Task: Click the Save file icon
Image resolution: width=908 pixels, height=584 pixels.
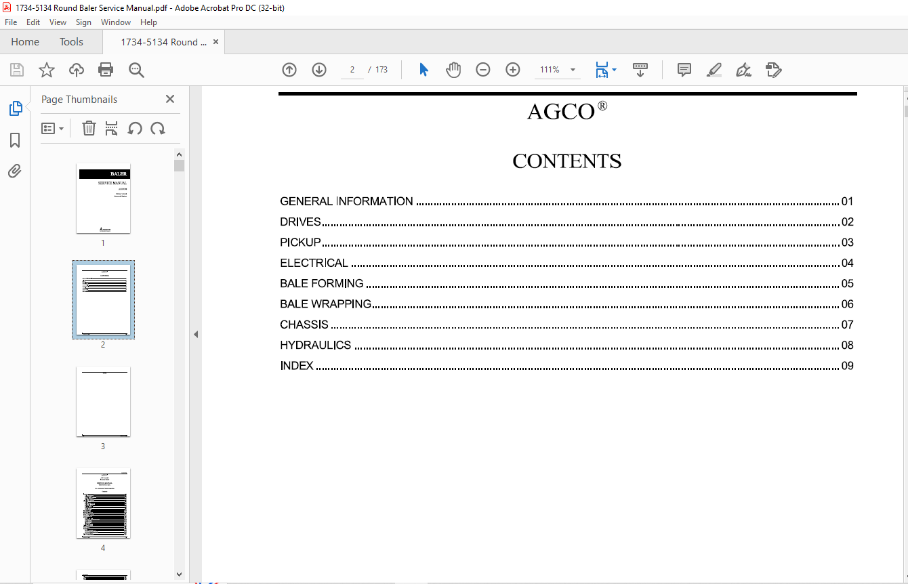Action: coord(17,70)
